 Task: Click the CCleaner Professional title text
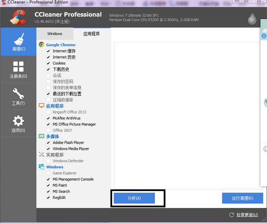coord(68,15)
